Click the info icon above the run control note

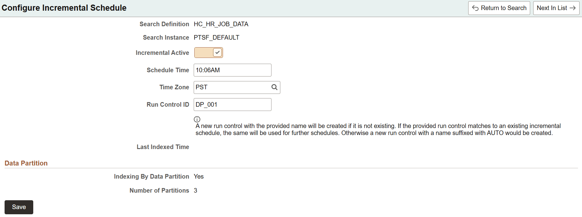tap(197, 119)
